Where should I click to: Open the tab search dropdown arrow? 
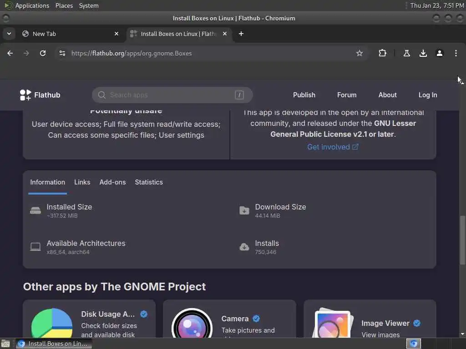(9, 34)
